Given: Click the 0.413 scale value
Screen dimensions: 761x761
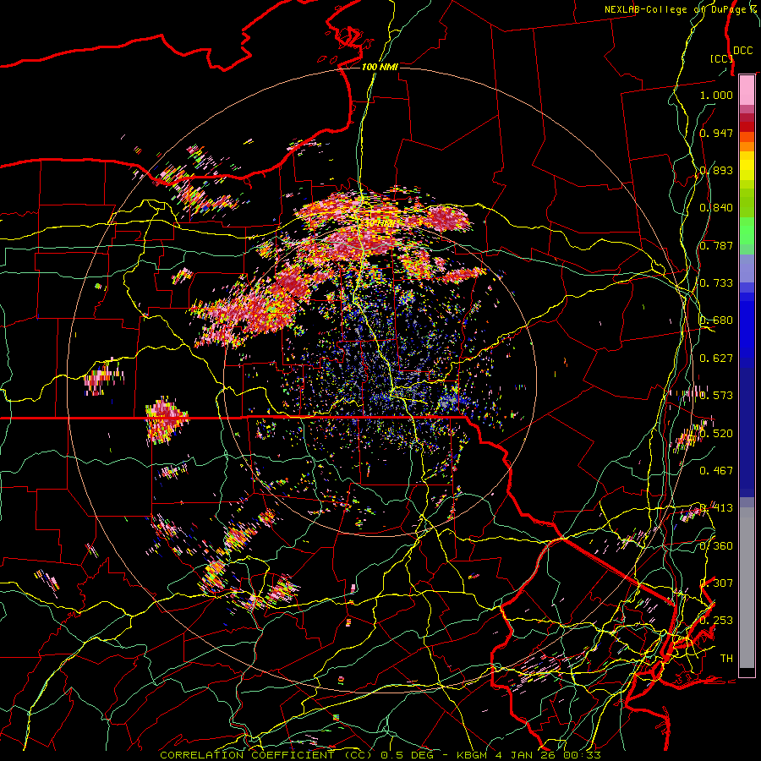Looking at the screenshot, I should click(716, 507).
